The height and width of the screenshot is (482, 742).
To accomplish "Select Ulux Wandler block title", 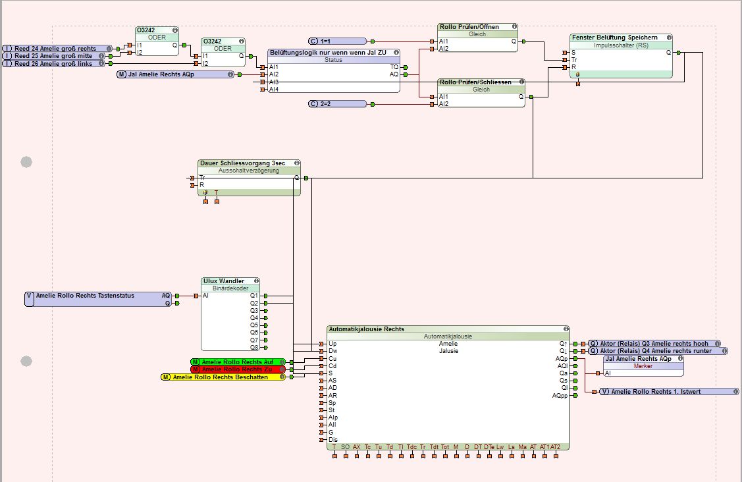I will [224, 281].
